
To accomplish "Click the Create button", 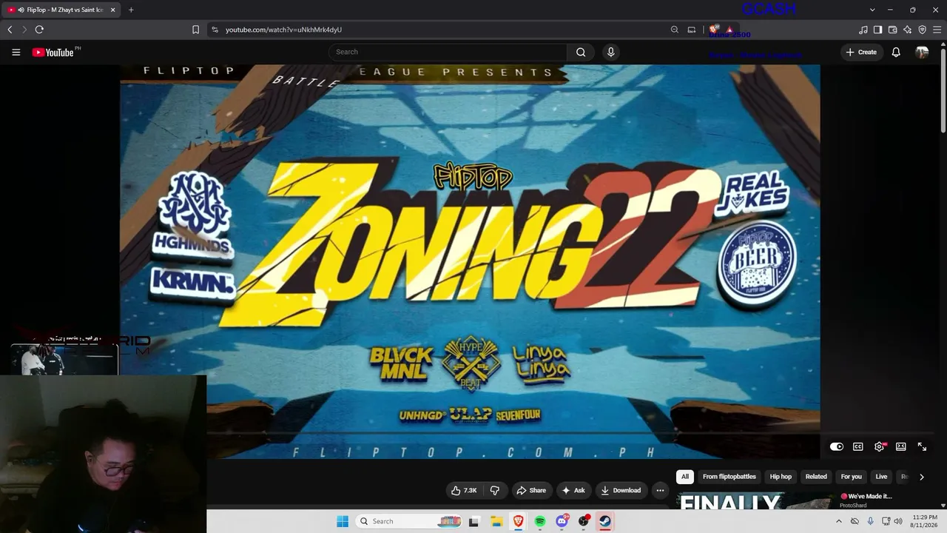I will click(861, 52).
